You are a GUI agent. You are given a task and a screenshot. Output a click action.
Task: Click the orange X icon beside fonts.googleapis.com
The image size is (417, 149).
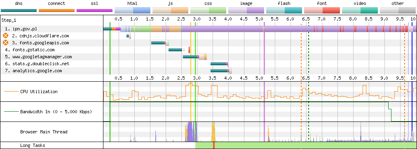click(6, 43)
